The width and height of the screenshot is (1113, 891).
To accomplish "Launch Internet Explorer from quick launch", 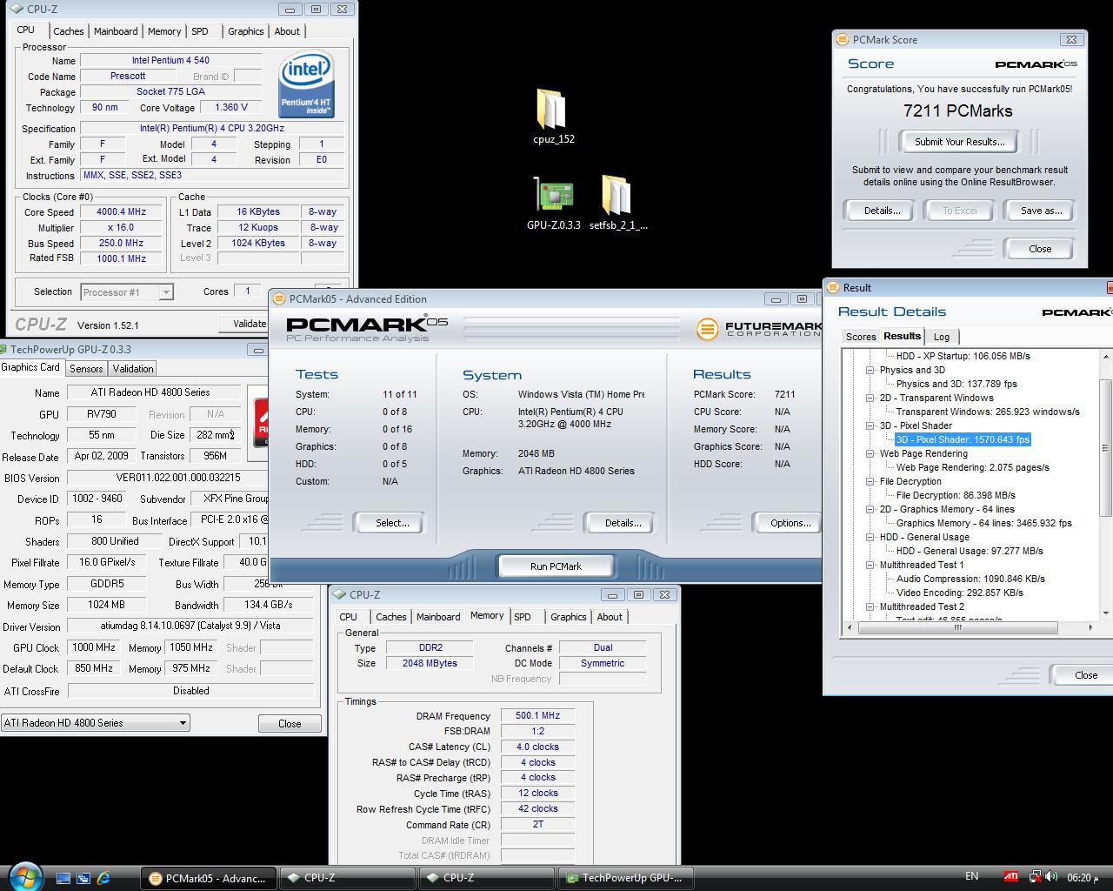I will point(104,878).
